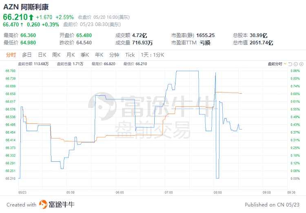Click the pre-market price 66.470
306x213 pixels.
pyautogui.click(x=11, y=24)
